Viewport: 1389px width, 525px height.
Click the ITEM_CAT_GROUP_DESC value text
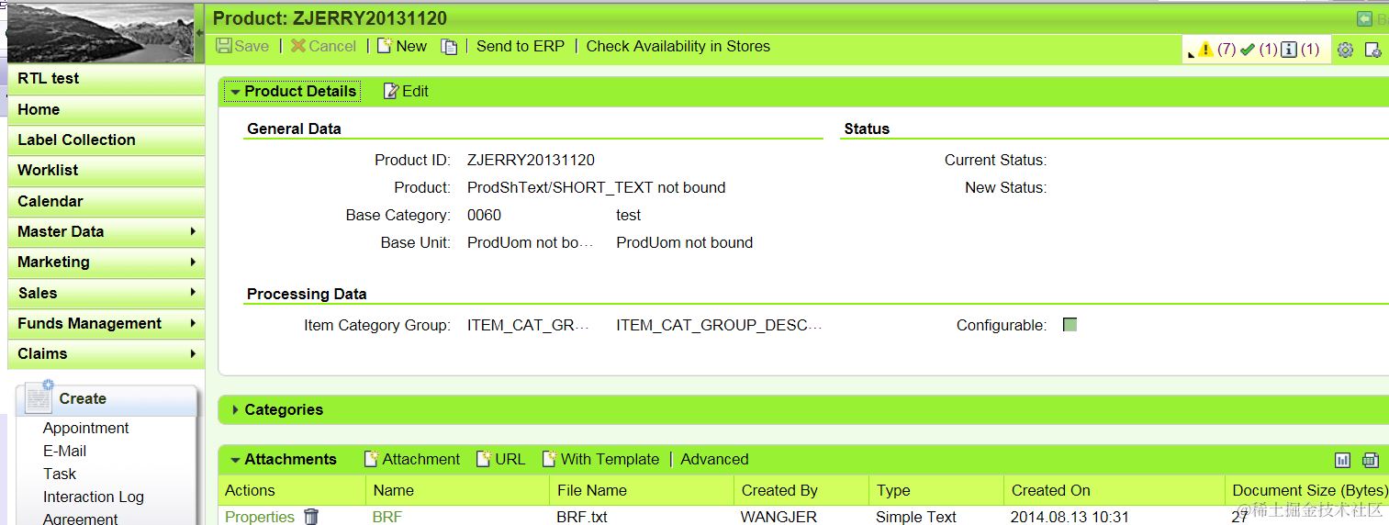(x=719, y=325)
